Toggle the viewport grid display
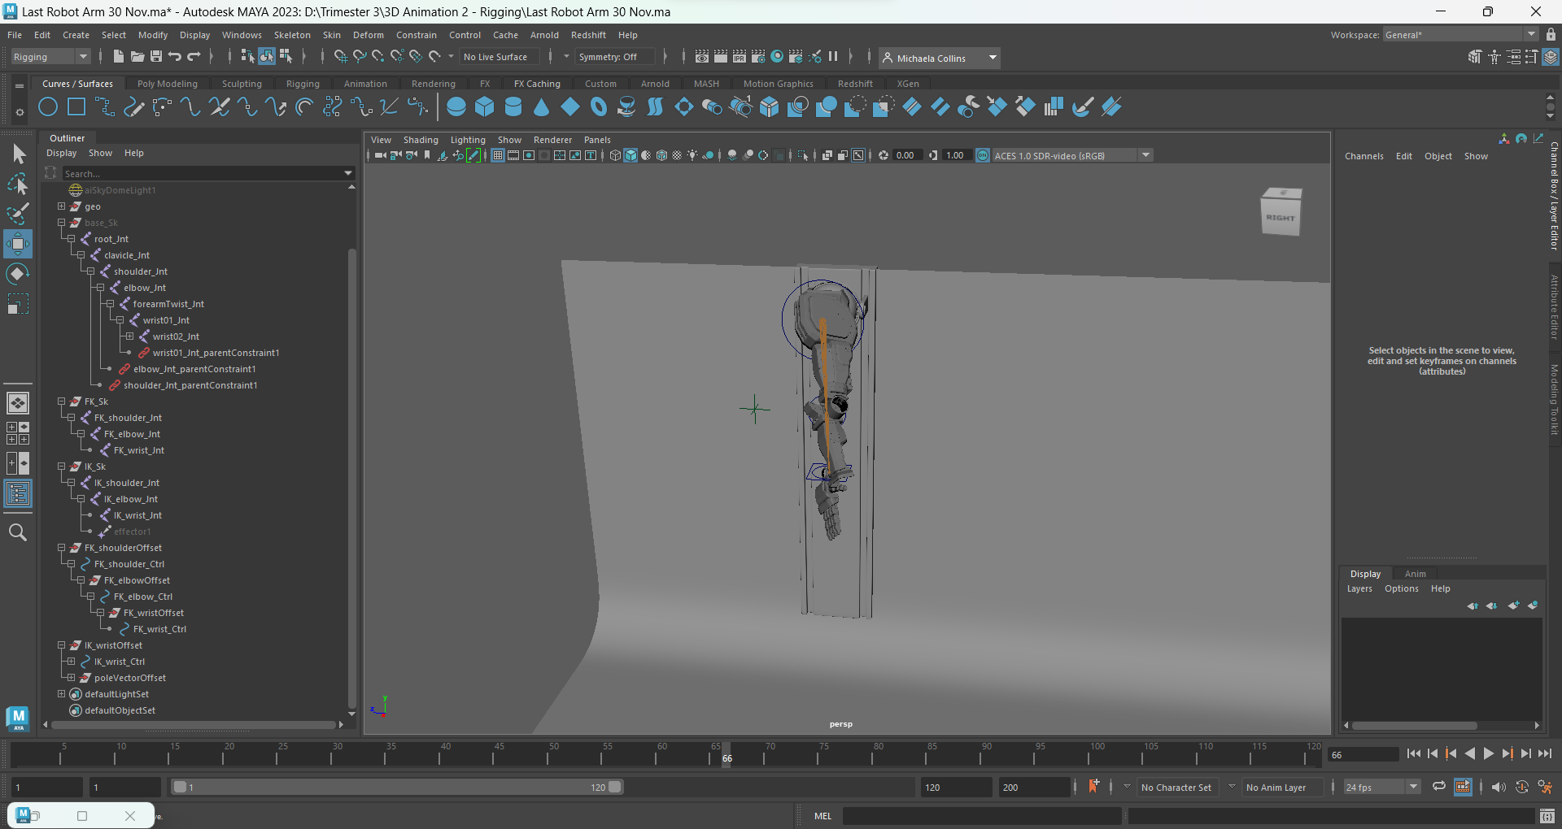This screenshot has height=829, width=1562. coord(498,155)
